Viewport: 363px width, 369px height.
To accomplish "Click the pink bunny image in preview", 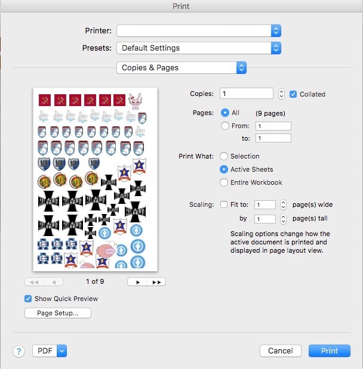I will [135, 101].
